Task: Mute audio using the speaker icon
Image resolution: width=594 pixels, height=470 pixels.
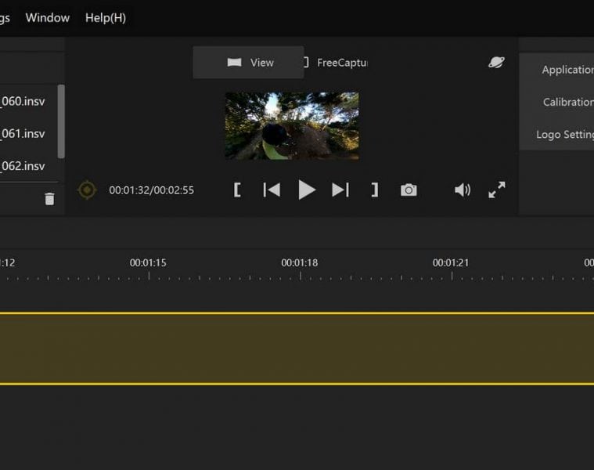Action: pos(463,190)
